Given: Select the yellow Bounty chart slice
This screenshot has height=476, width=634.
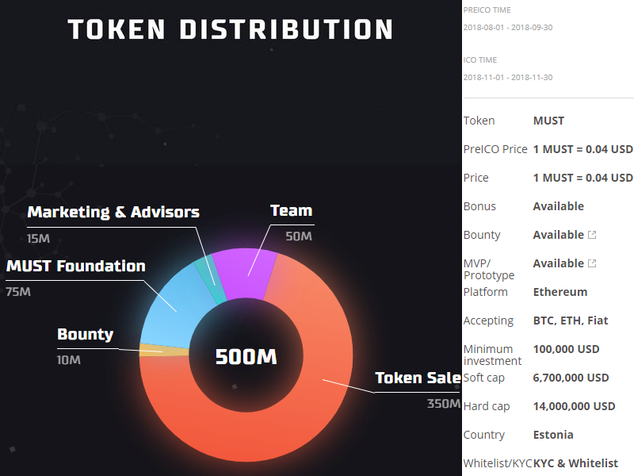Looking at the screenshot, I should 164,350.
